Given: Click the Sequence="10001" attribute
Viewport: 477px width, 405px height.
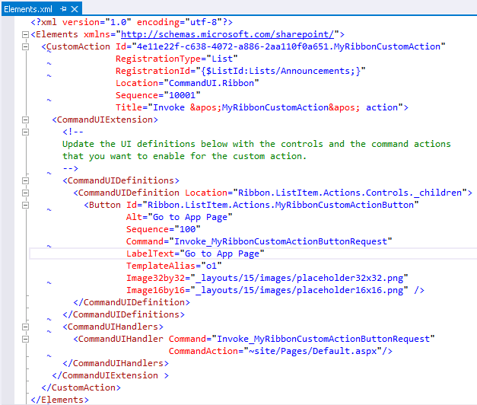Looking at the screenshot, I should point(158,95).
